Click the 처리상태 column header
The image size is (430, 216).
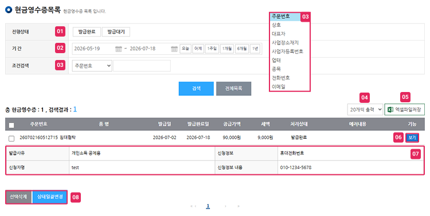(x=299, y=124)
